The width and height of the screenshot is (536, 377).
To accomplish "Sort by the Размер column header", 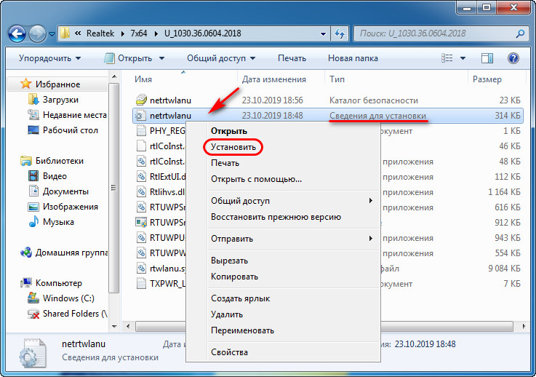I will click(x=487, y=79).
